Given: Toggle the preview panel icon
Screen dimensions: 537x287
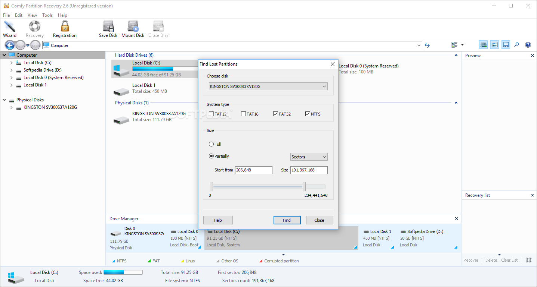Looking at the screenshot, I should (495, 45).
